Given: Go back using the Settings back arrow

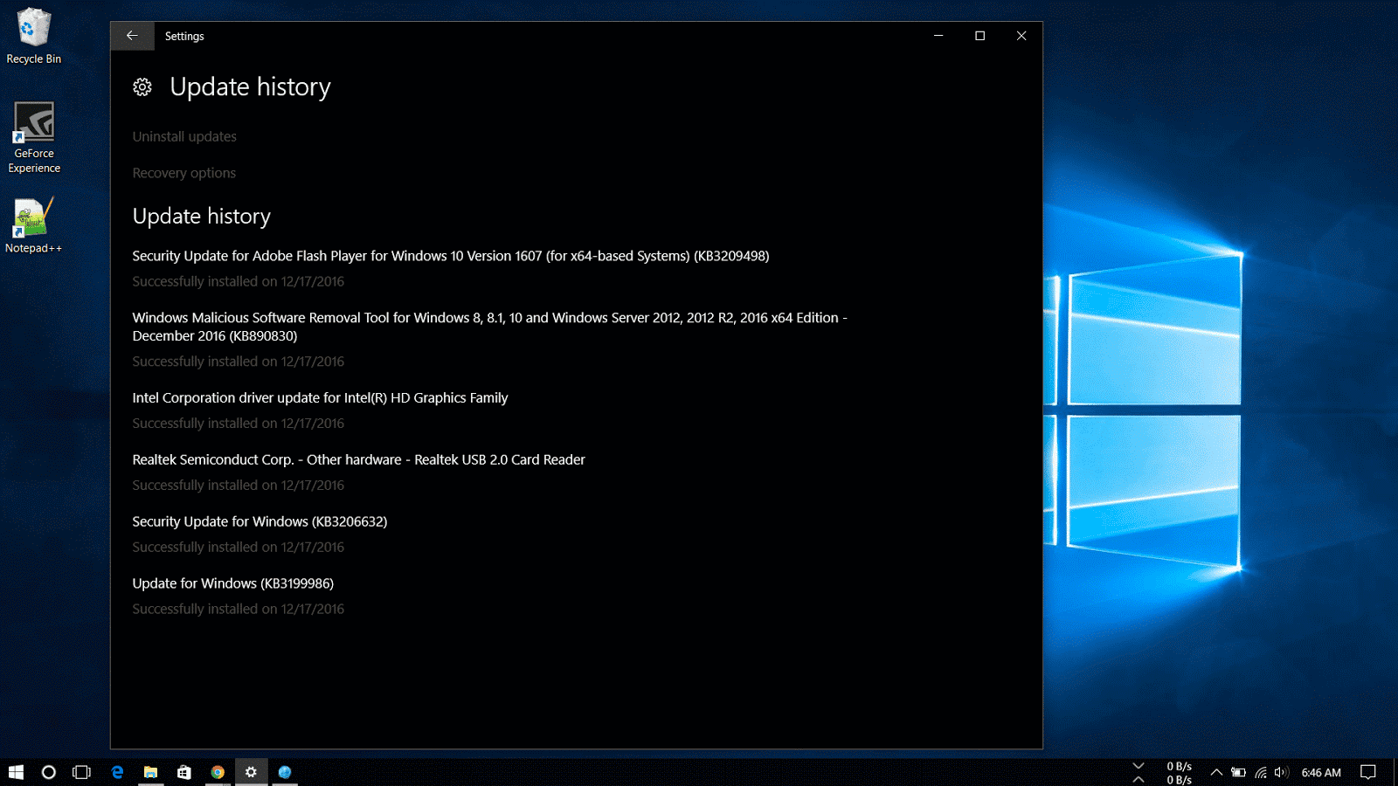Looking at the screenshot, I should tap(132, 36).
